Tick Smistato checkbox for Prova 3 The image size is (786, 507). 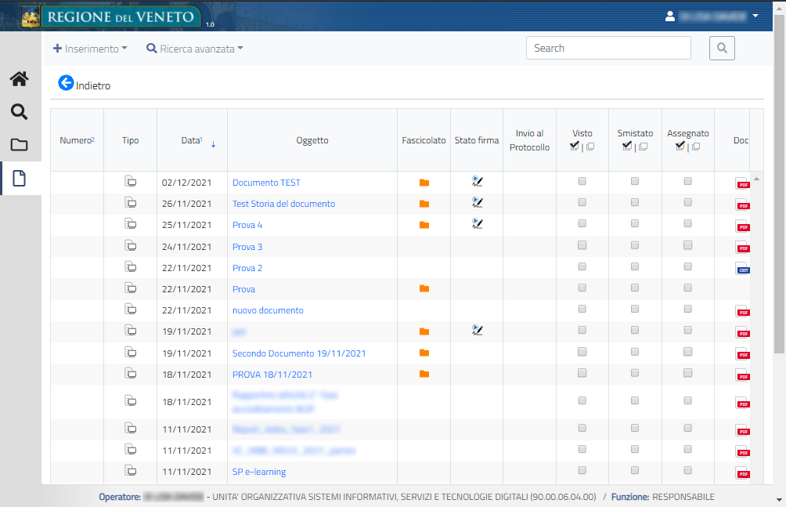[x=635, y=245]
